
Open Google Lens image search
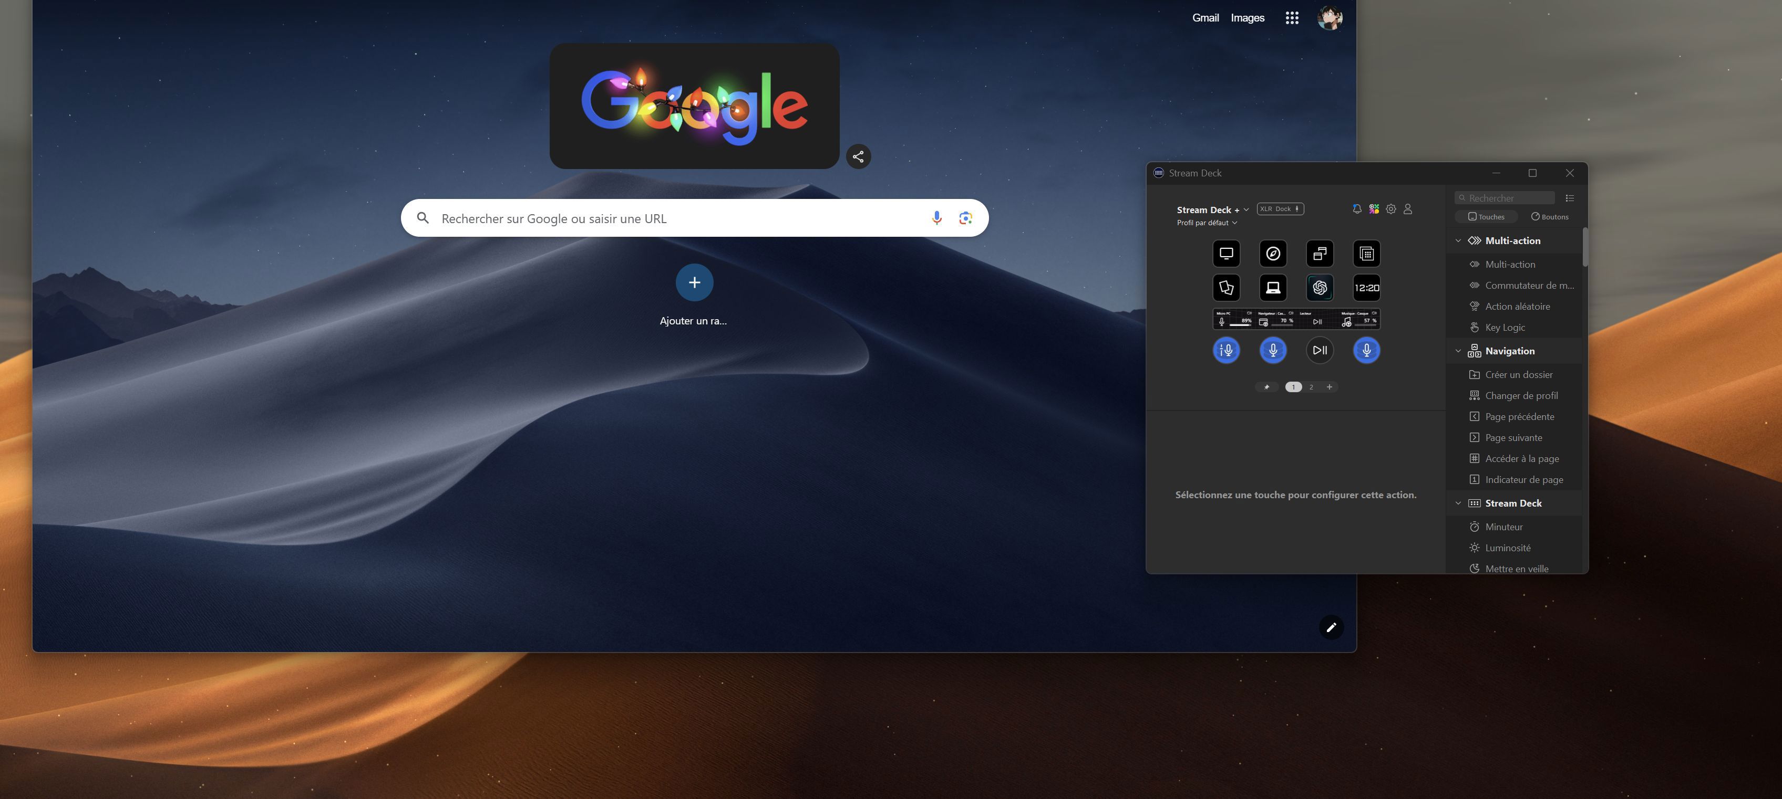[966, 218]
